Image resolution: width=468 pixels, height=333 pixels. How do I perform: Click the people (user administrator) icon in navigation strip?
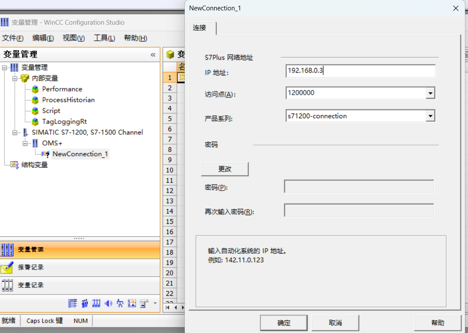[x=85, y=303]
